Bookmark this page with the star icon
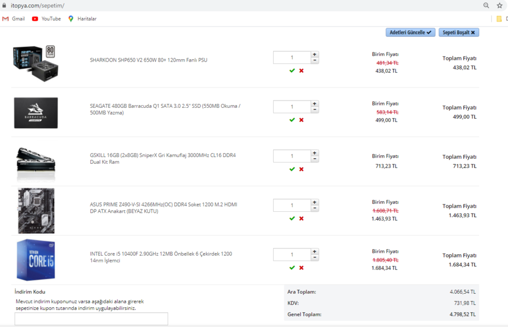Viewport: 508px width, 327px height. [x=500, y=6]
